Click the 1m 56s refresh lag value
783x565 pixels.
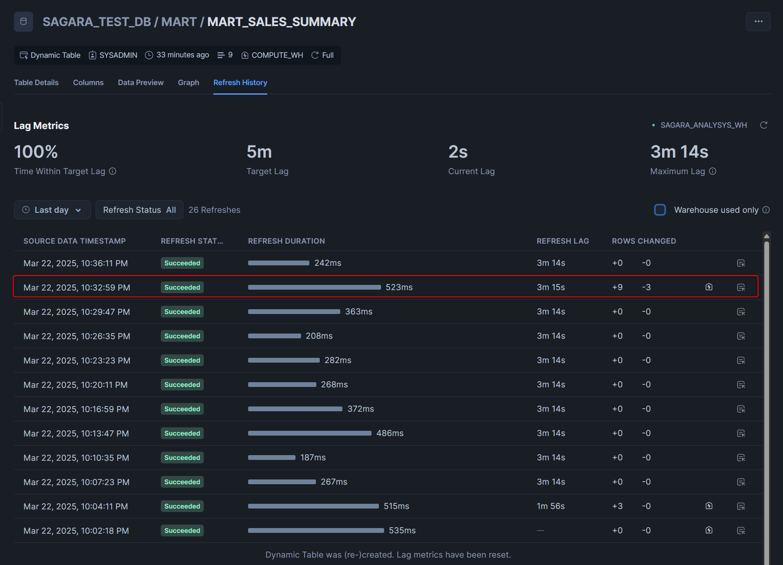tap(551, 506)
